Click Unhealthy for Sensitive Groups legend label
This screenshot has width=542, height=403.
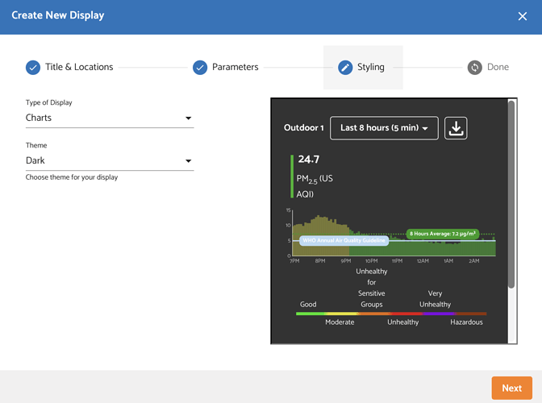pos(372,288)
